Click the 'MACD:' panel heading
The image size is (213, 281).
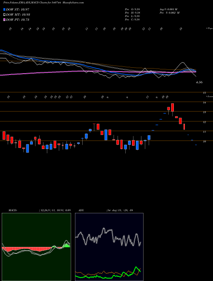(12, 210)
